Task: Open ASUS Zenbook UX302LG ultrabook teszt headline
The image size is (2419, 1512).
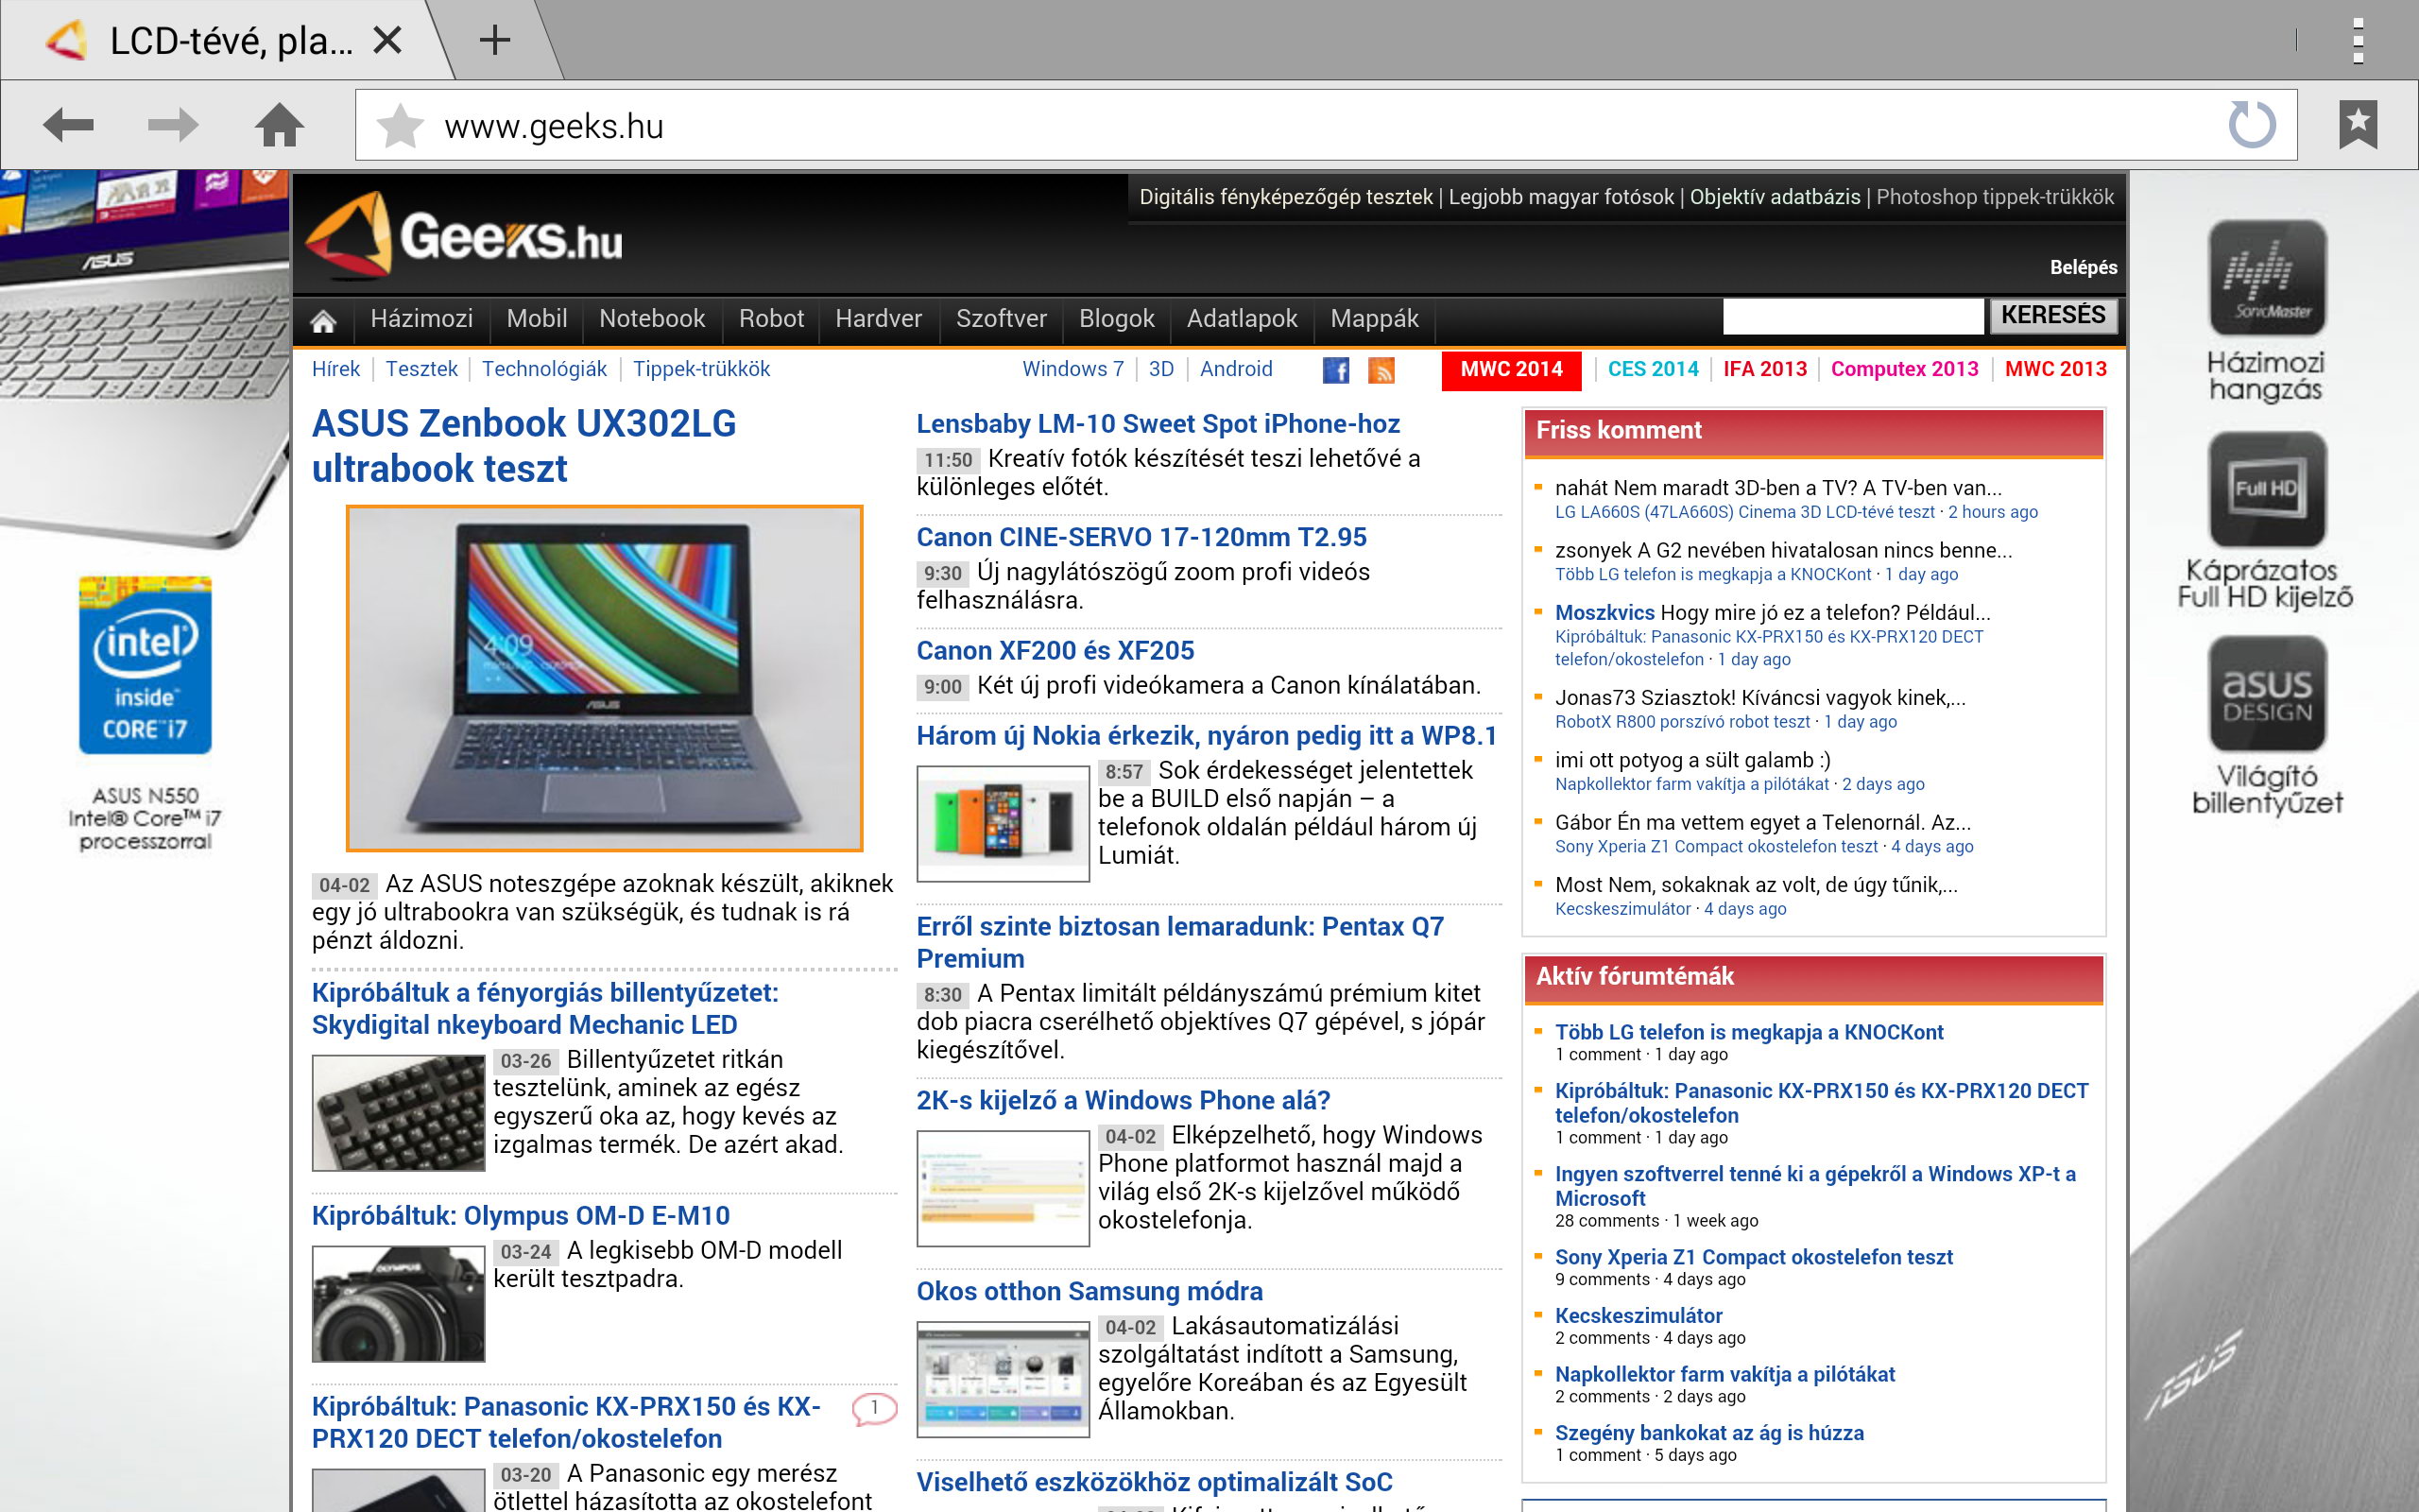Action: pyautogui.click(x=523, y=446)
